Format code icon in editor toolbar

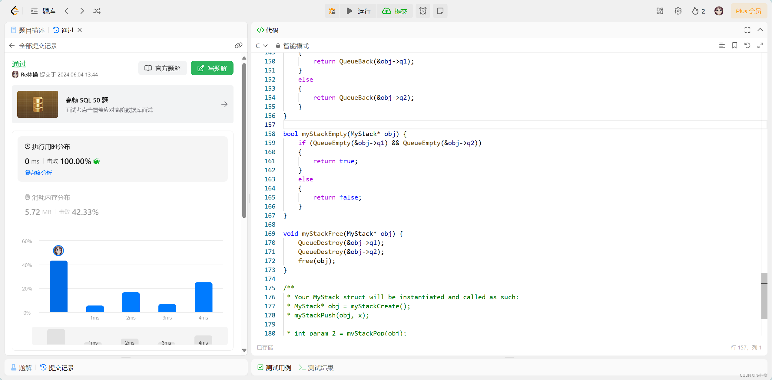(x=722, y=45)
